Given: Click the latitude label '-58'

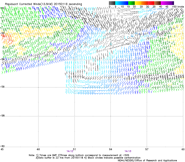Looking at the screenshot, I should point(2,116).
